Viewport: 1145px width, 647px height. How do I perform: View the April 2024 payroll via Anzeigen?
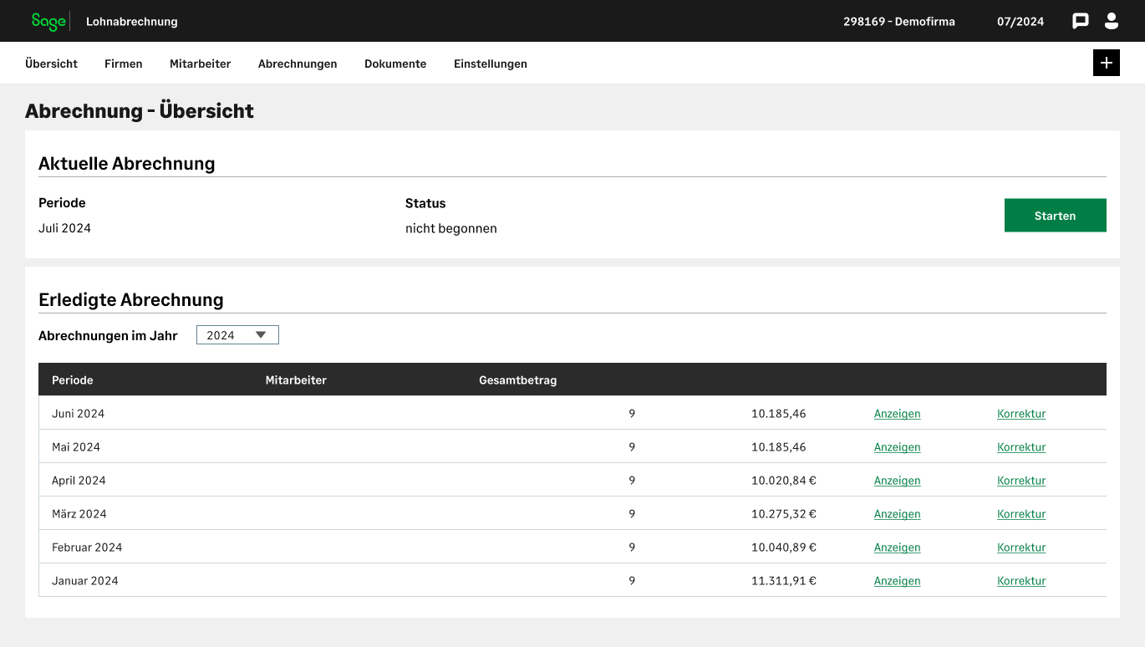897,481
